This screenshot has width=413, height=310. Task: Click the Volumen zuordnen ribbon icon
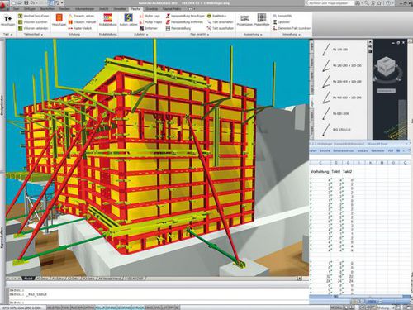(21, 22)
